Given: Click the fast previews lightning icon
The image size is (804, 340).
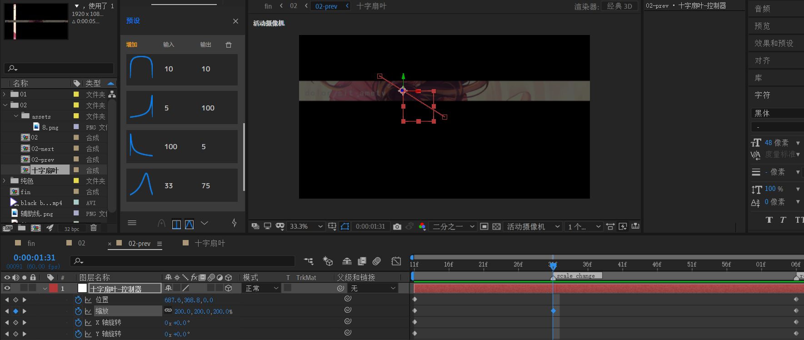Looking at the screenshot, I should tap(623, 226).
